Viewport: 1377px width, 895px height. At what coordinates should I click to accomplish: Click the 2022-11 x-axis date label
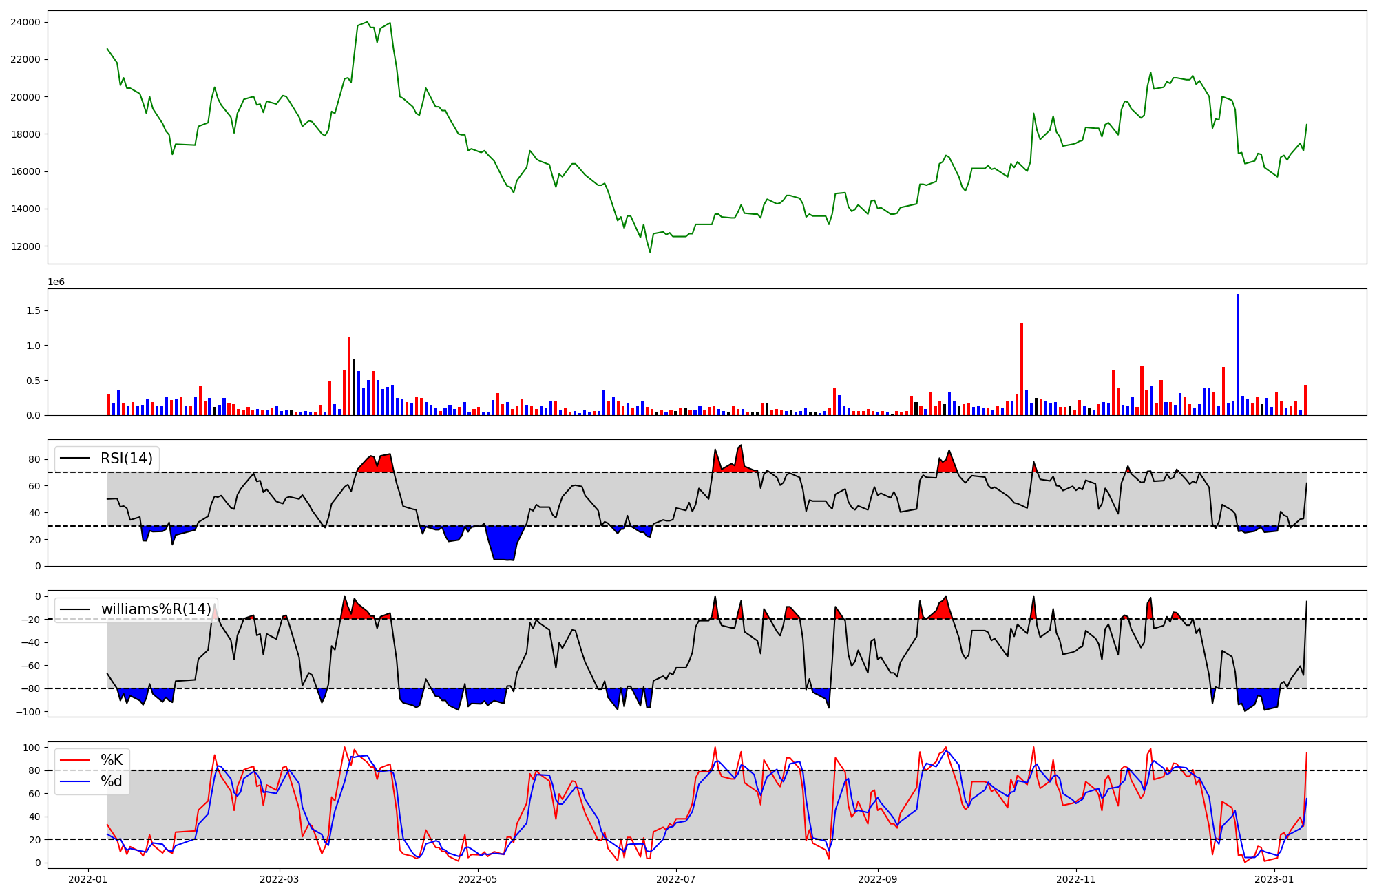tap(1075, 879)
